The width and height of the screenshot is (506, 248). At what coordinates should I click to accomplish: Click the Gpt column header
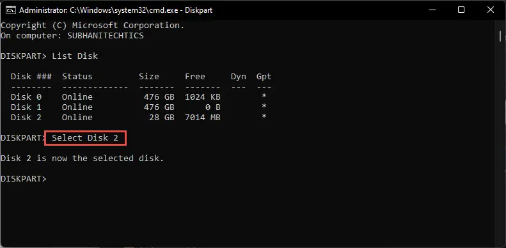[264, 77]
